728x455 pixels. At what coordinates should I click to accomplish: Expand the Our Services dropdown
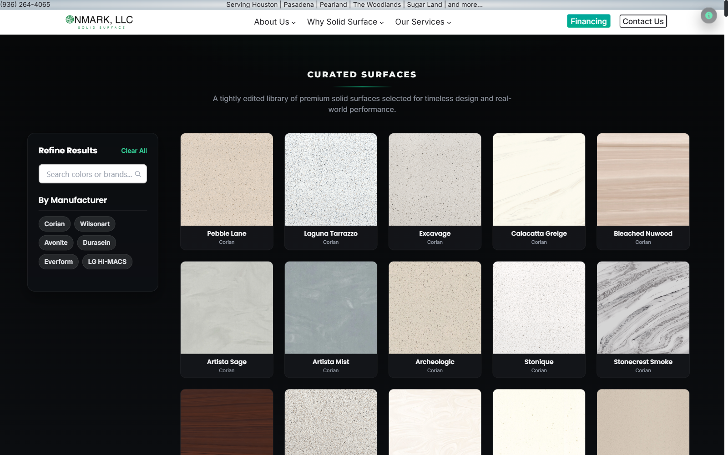[x=422, y=22]
